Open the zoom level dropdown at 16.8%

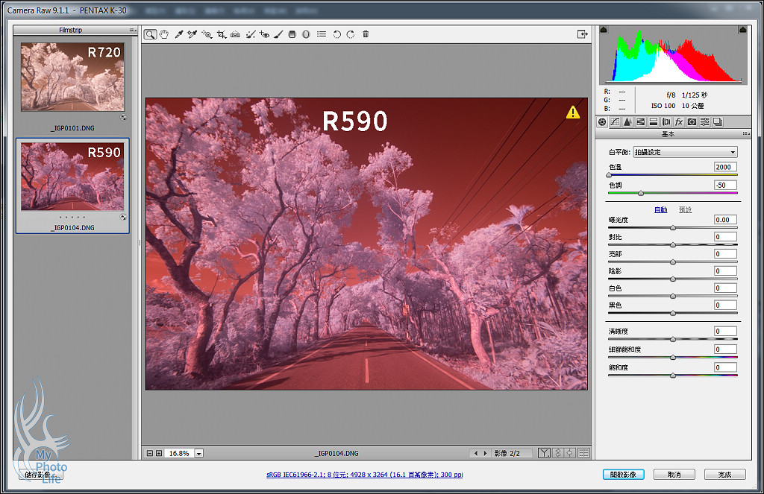coord(198,453)
